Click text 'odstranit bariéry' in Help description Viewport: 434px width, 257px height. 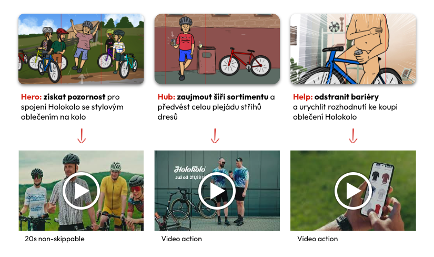point(347,97)
